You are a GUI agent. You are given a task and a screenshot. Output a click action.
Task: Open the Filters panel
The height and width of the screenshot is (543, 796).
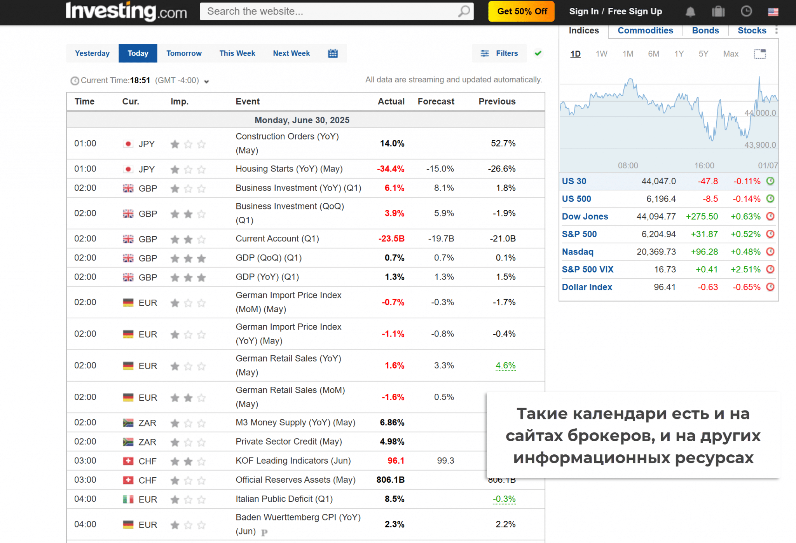[x=499, y=53]
